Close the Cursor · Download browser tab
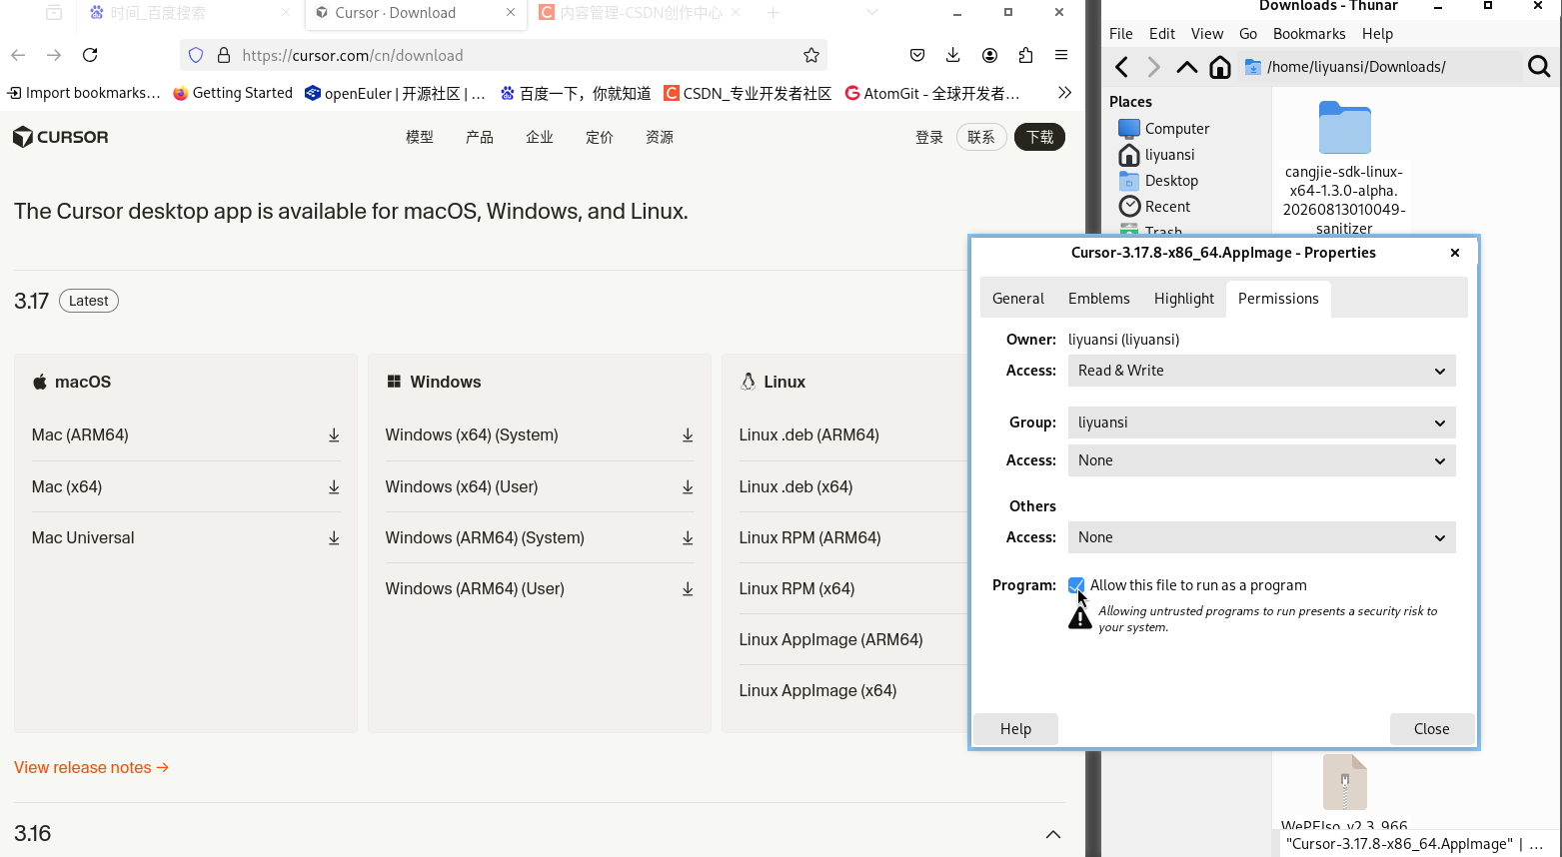This screenshot has width=1562, height=857. [x=511, y=13]
